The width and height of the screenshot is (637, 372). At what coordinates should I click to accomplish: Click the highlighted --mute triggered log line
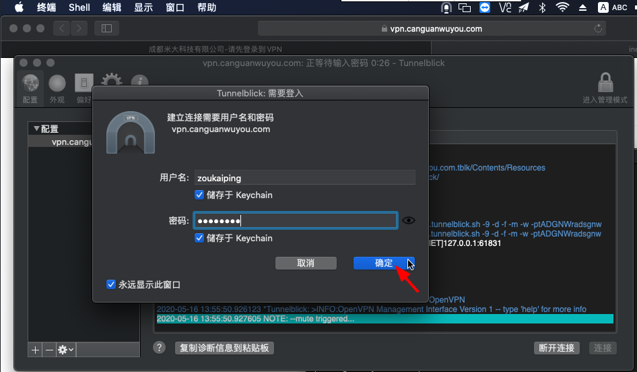(x=384, y=319)
